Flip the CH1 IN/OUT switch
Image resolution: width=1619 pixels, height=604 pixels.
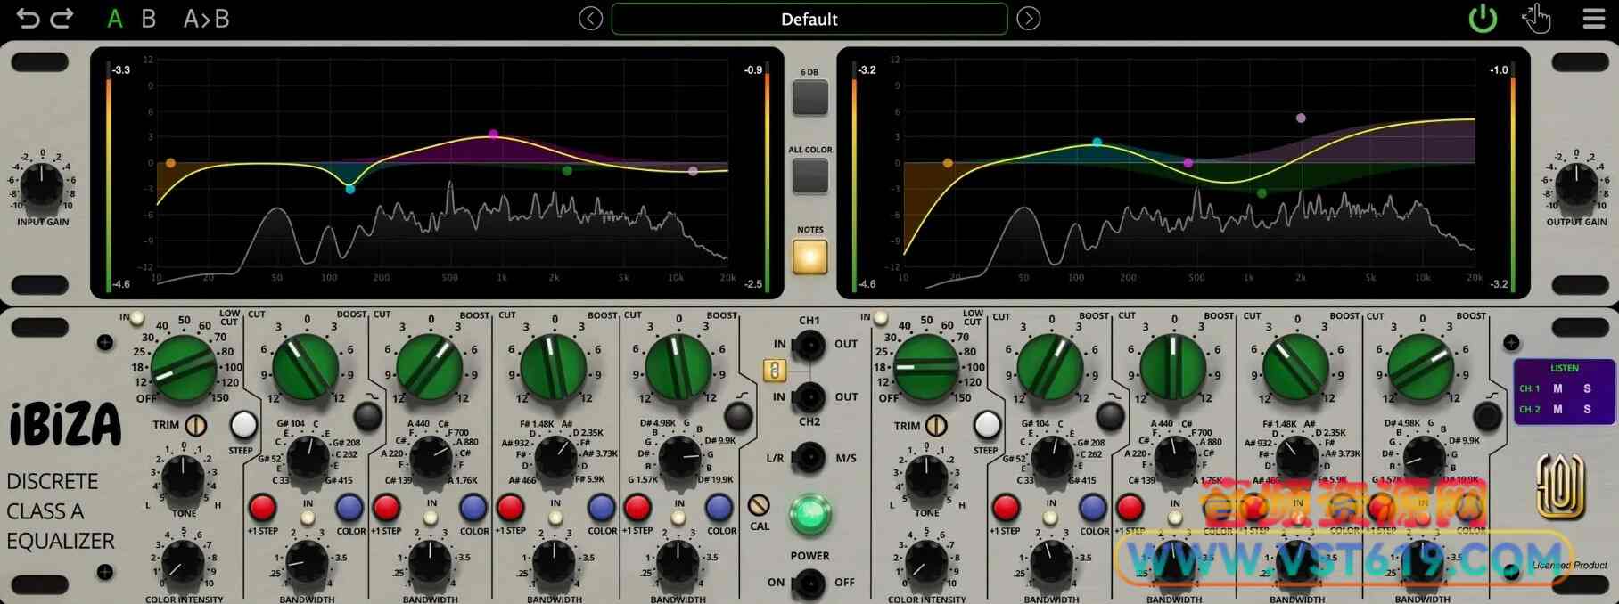(x=809, y=343)
